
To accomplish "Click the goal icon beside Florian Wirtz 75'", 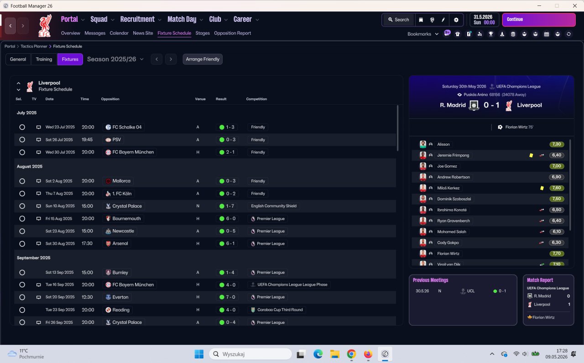I will (500, 127).
